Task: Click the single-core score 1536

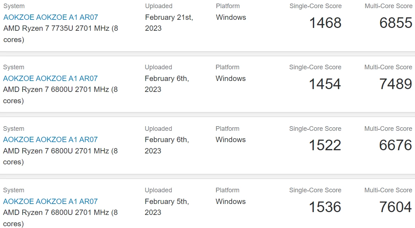Action: [325, 207]
